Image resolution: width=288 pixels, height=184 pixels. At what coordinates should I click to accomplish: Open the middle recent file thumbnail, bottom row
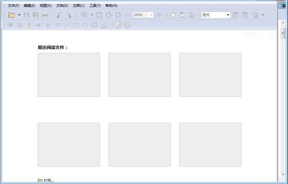(140, 145)
